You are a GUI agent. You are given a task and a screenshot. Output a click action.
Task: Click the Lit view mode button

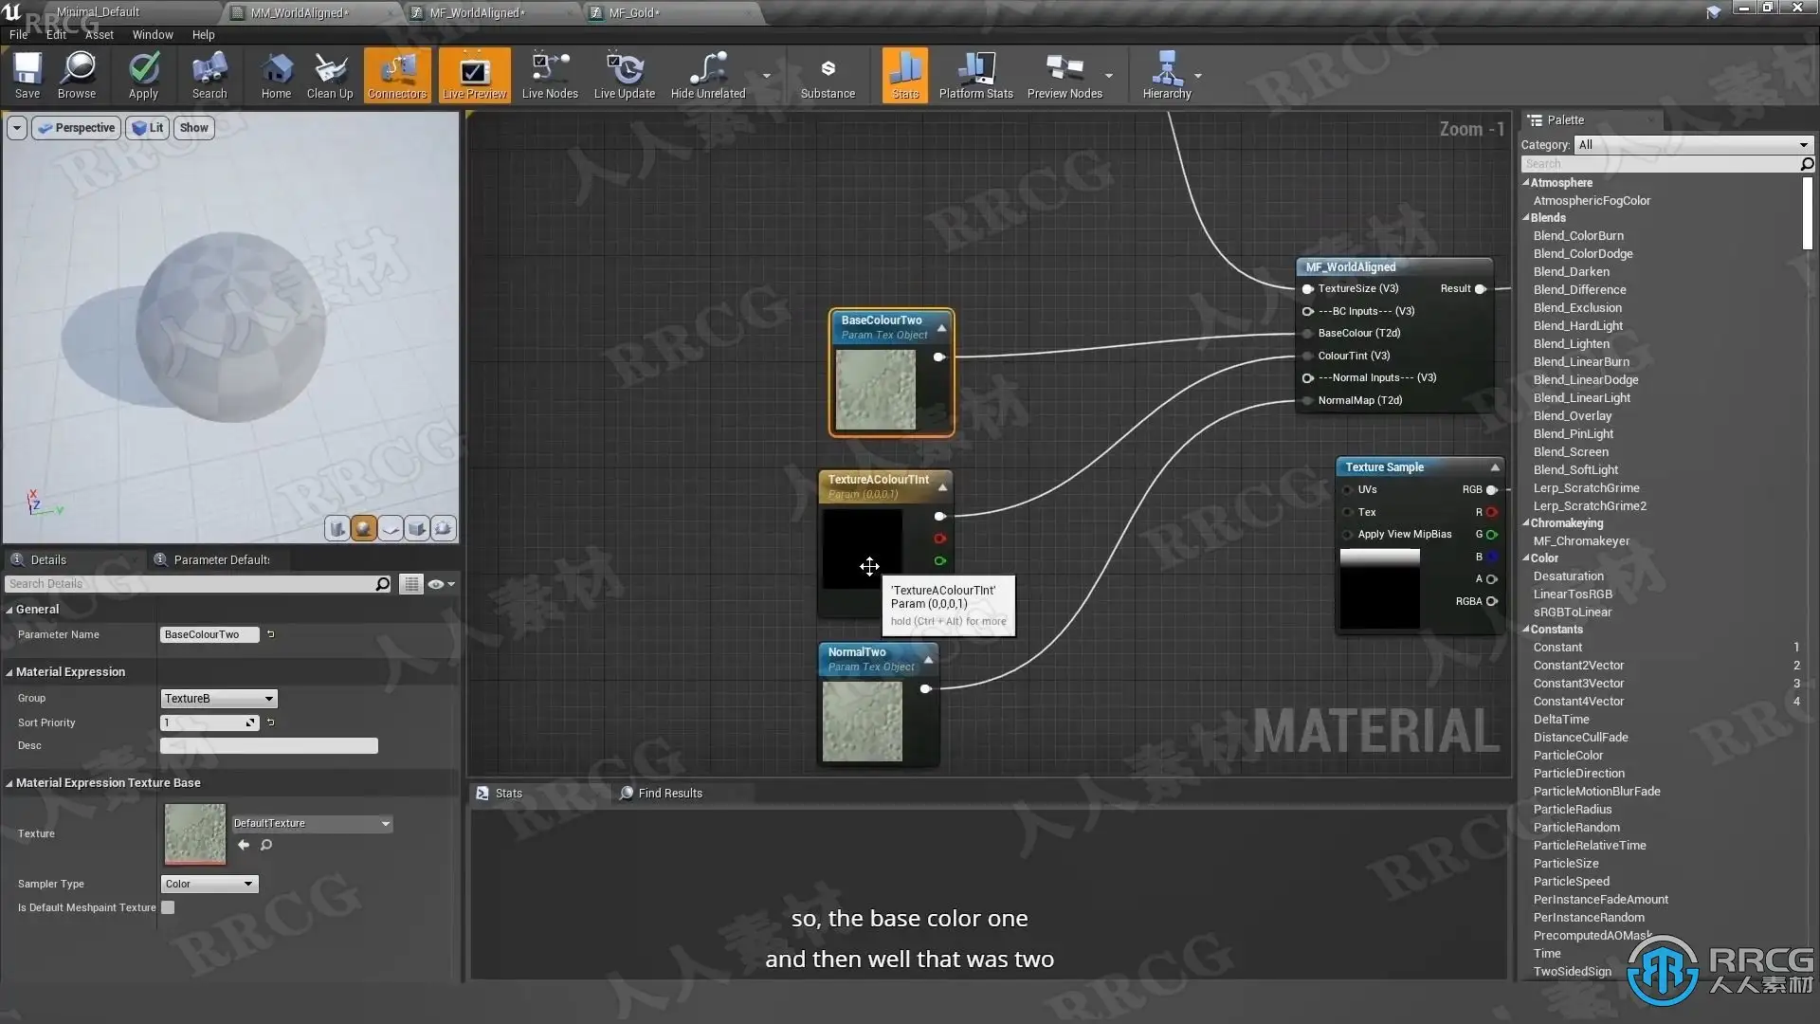click(148, 128)
